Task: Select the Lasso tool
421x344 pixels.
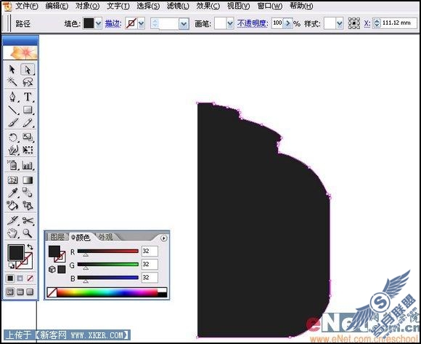Action: point(28,81)
